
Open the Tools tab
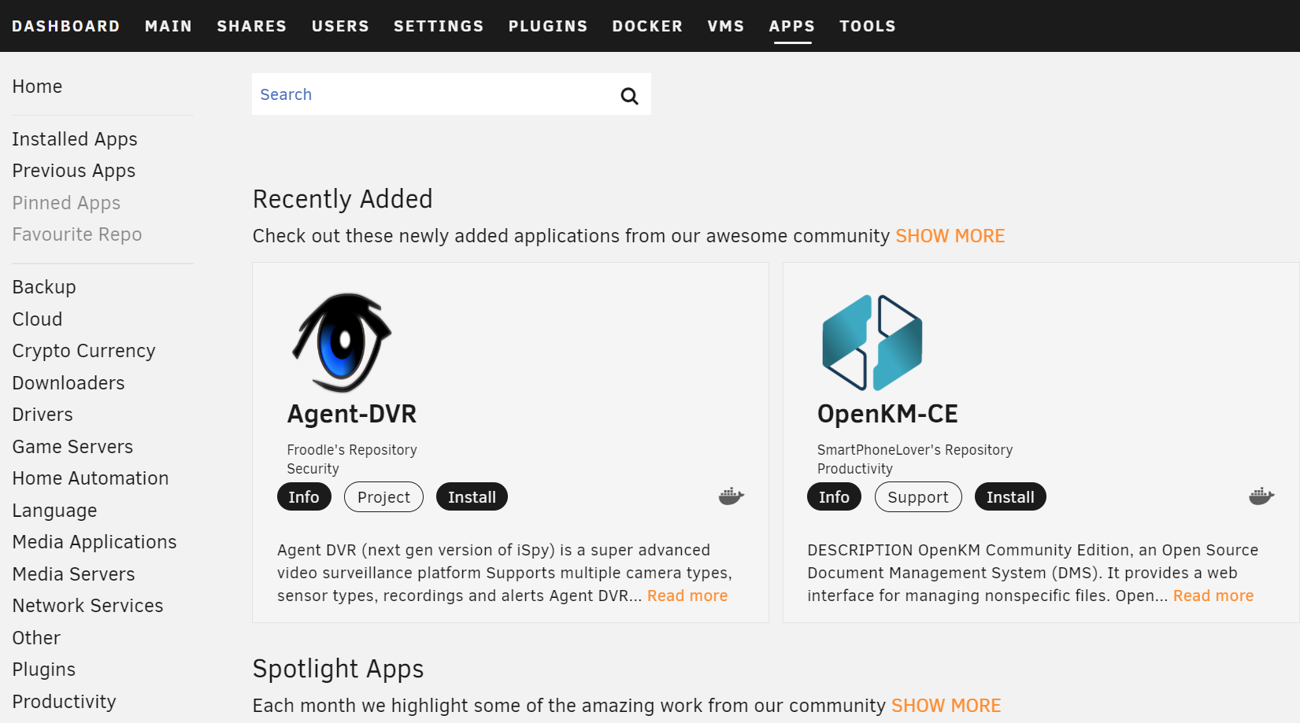coord(868,26)
